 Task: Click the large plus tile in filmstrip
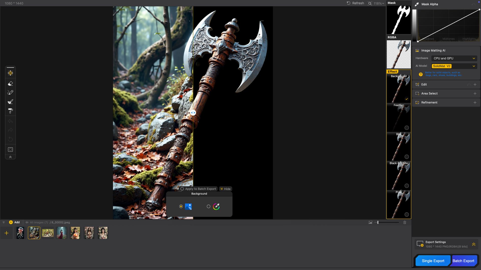tap(7, 233)
